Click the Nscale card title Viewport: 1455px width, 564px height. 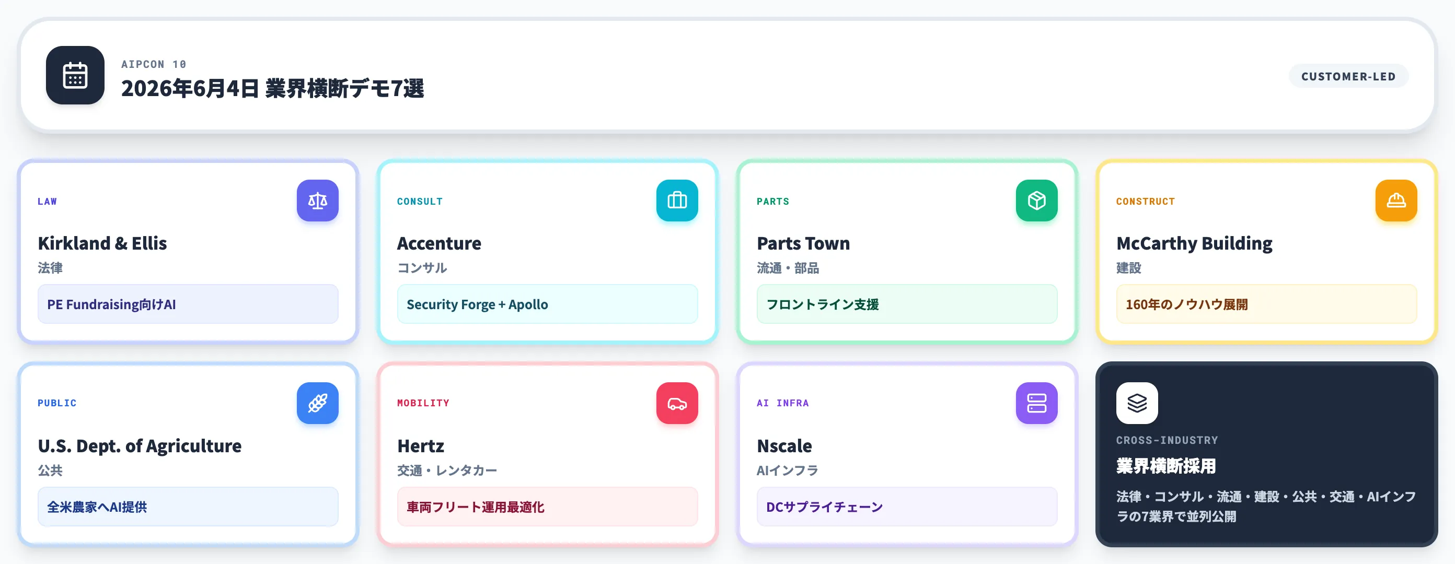(784, 446)
